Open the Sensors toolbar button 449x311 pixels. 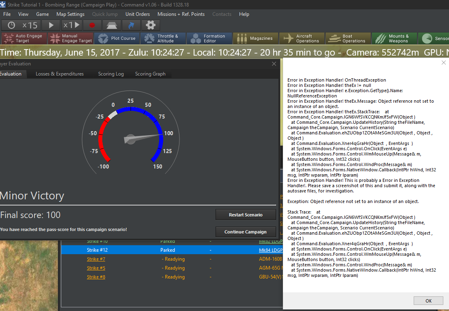click(434, 39)
